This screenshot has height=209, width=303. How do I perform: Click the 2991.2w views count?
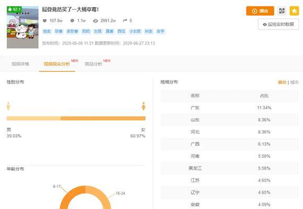[108, 21]
